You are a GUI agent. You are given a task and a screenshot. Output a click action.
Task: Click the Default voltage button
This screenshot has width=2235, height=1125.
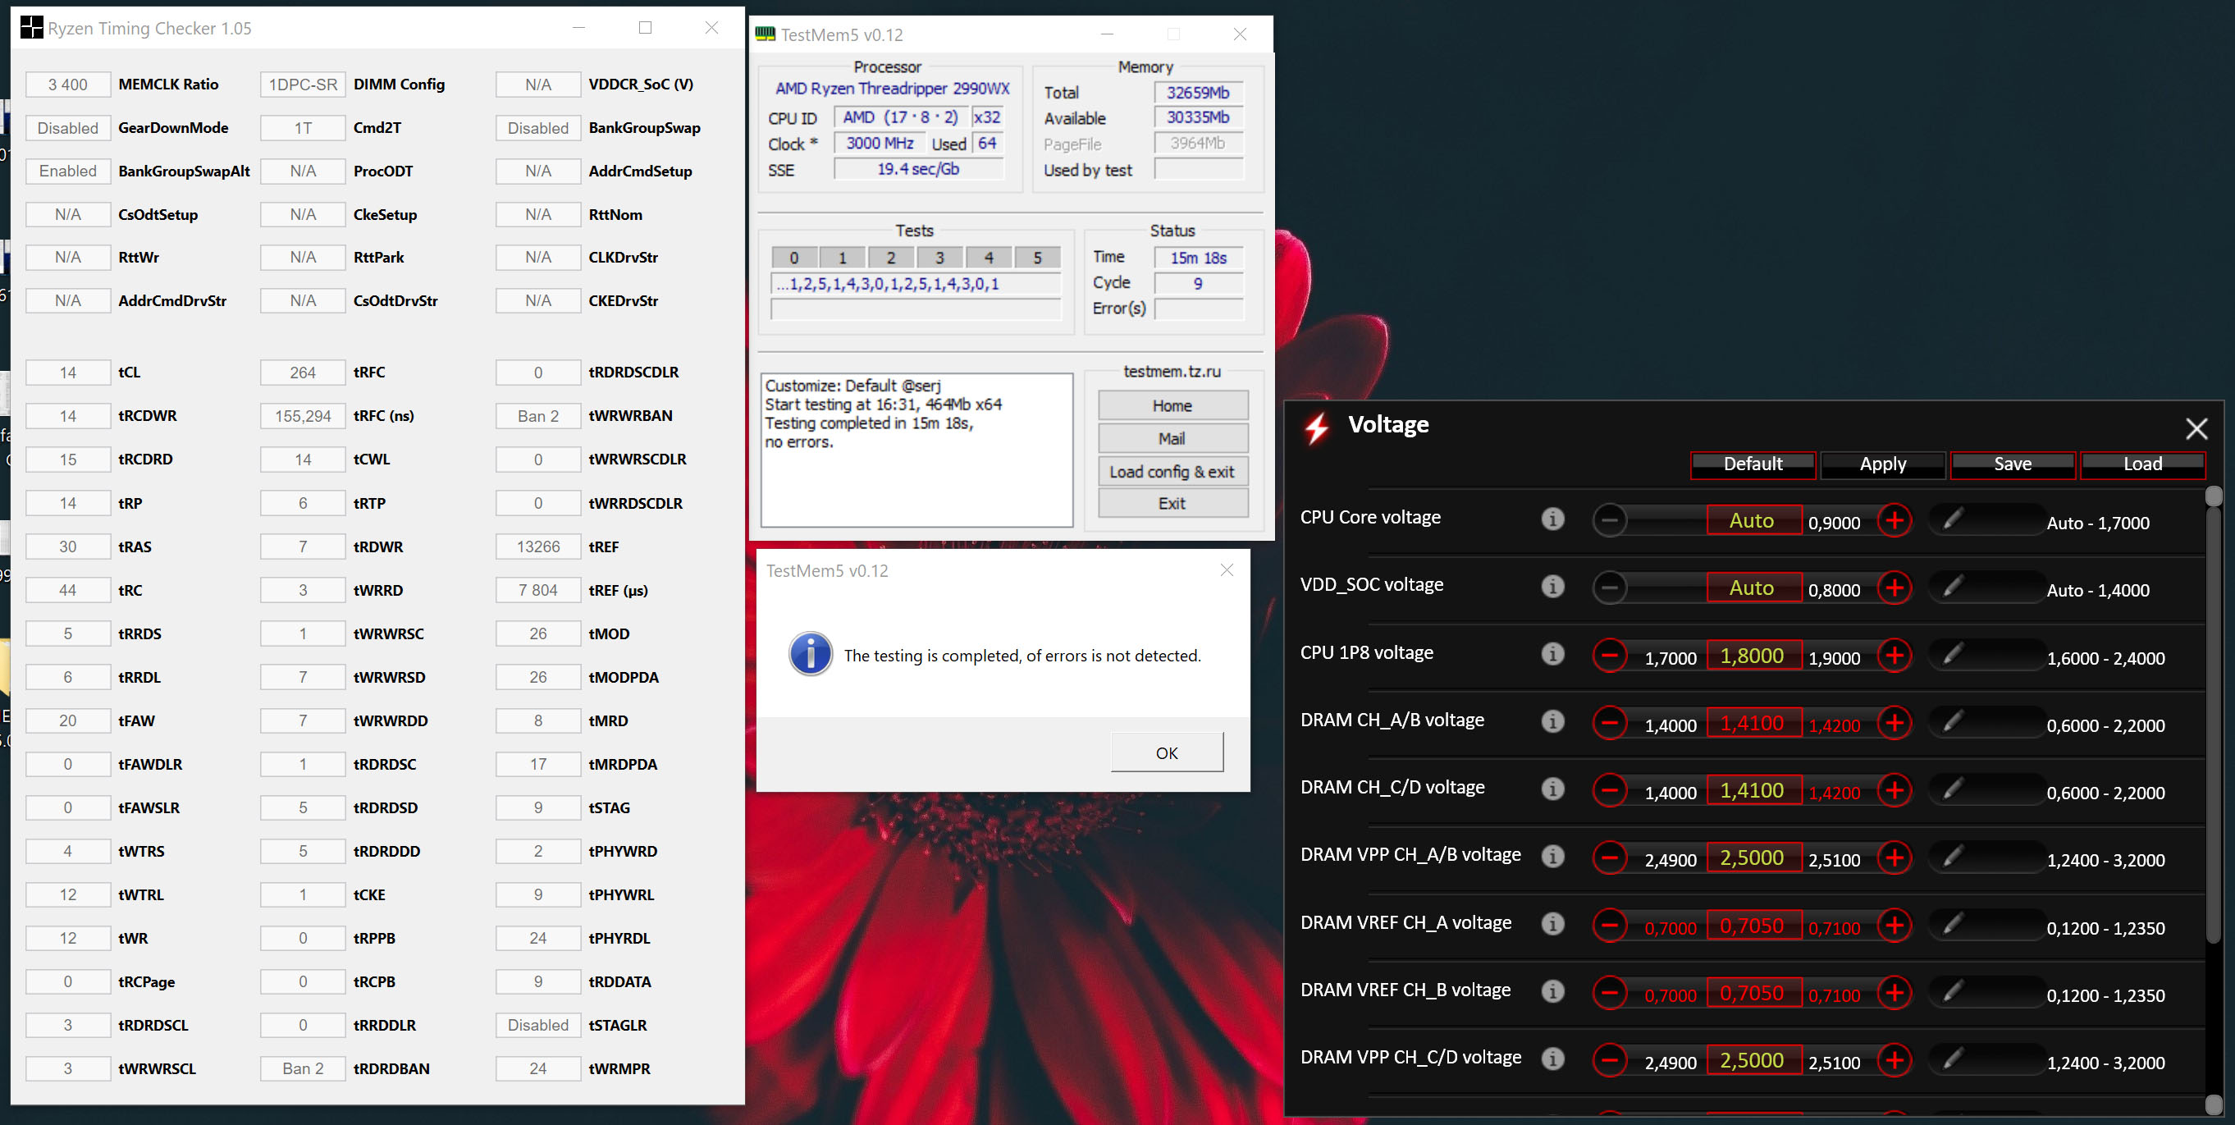coord(1753,464)
